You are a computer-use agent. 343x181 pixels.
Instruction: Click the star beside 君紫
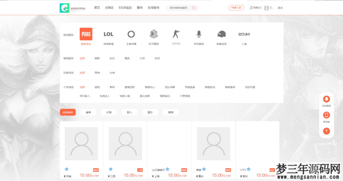[204, 169]
